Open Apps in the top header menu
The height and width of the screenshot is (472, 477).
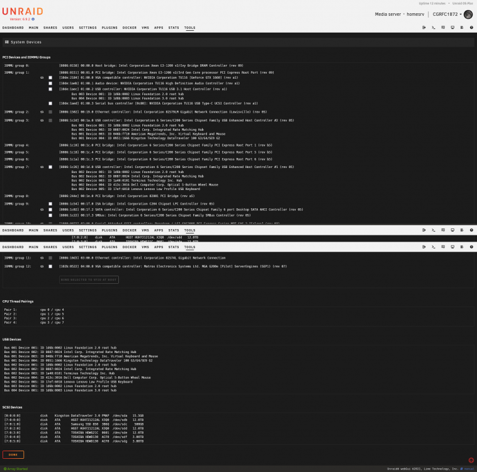pos(159,28)
